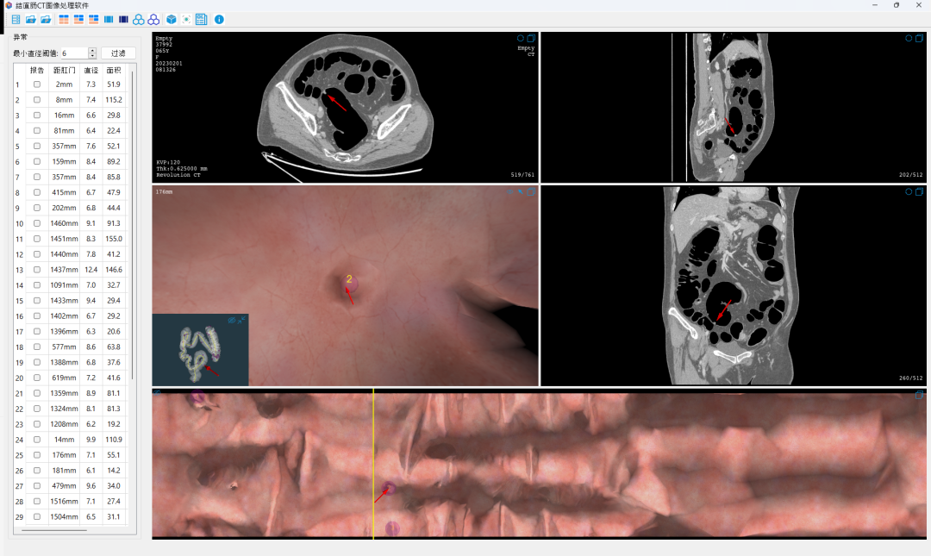This screenshot has width=931, height=556.
Task: Open the report sheet icon in toolbar
Action: click(x=201, y=20)
